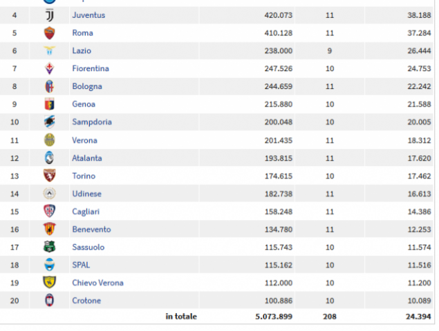Image resolution: width=439 pixels, height=331 pixels.
Task: Click the Sampdoria crest icon
Action: [49, 122]
